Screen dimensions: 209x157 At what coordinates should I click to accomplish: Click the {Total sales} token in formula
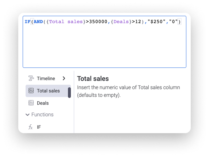(66, 22)
